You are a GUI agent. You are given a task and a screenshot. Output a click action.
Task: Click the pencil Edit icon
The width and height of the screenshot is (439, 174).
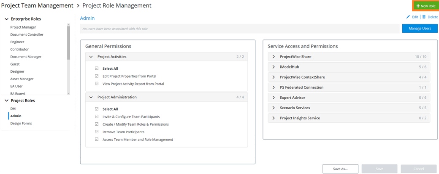coord(408,17)
